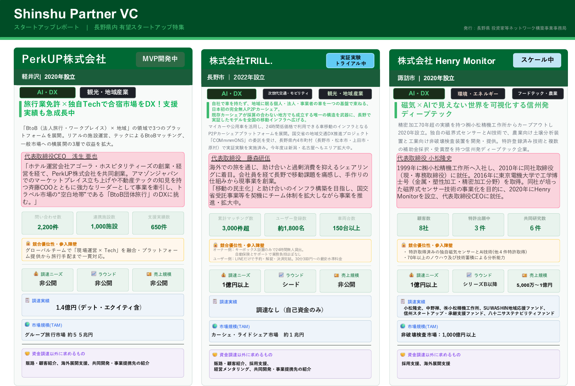This screenshot has height=386, width=575.
Task: Select the 観光・地域産業 tag on PerkUP card
Action: (x=108, y=92)
